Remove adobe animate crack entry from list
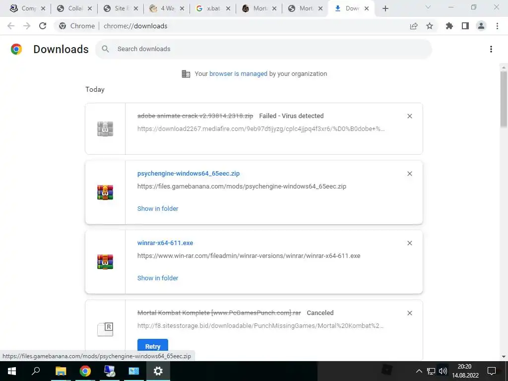 (409, 116)
